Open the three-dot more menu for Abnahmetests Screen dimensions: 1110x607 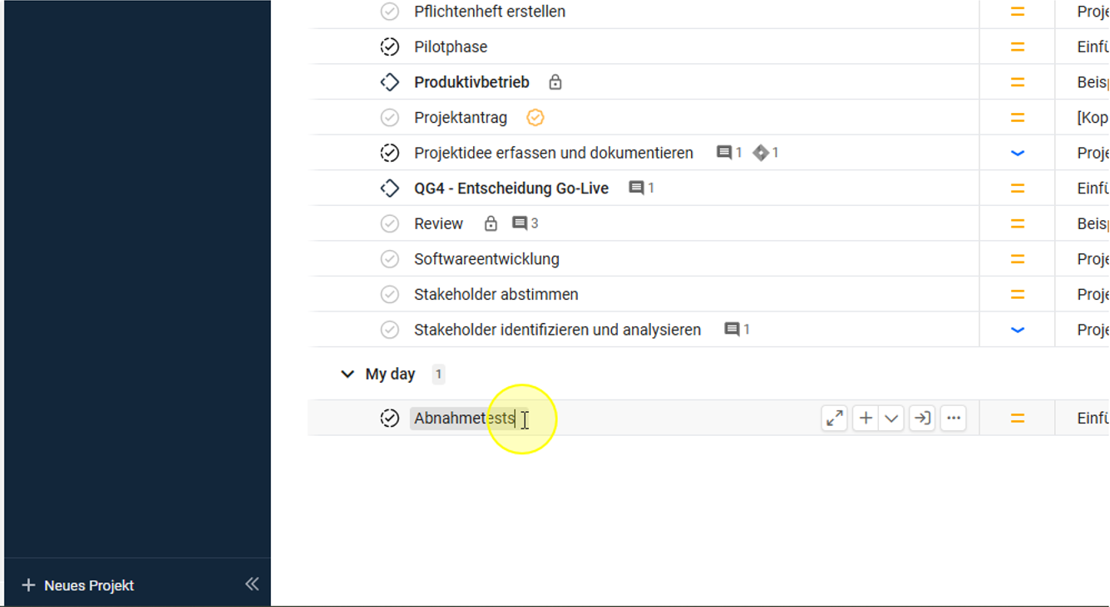954,419
